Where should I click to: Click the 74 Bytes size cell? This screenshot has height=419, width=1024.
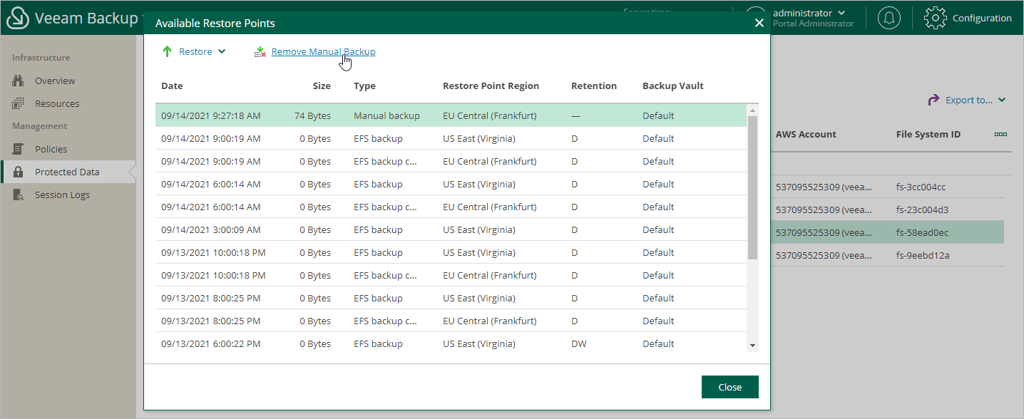[x=312, y=115]
